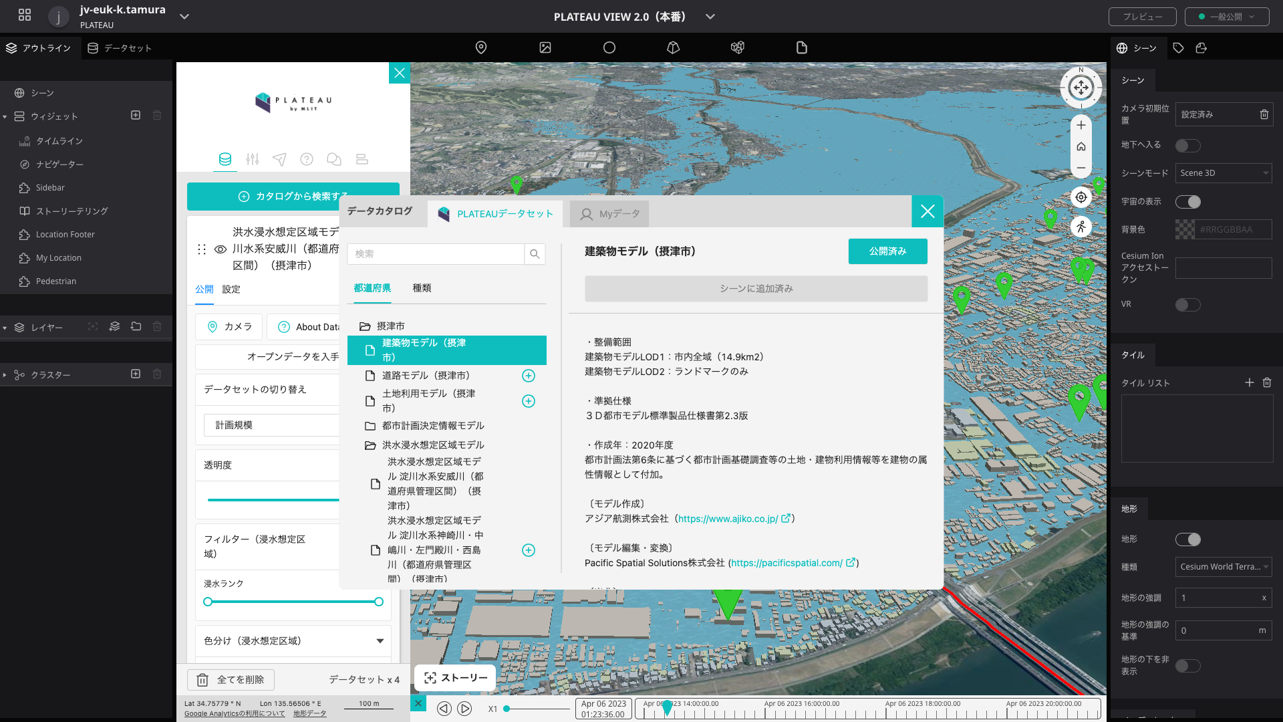Zoom in with the map plus button
The width and height of the screenshot is (1283, 722).
1081,125
